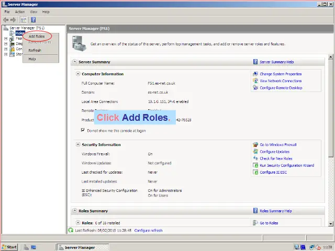
Task: Open the Change System Properties link
Action: pyautogui.click(x=281, y=74)
